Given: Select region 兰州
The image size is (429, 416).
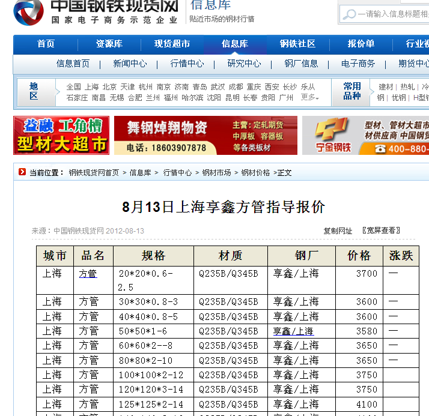Looking at the screenshot, I should point(153,98).
